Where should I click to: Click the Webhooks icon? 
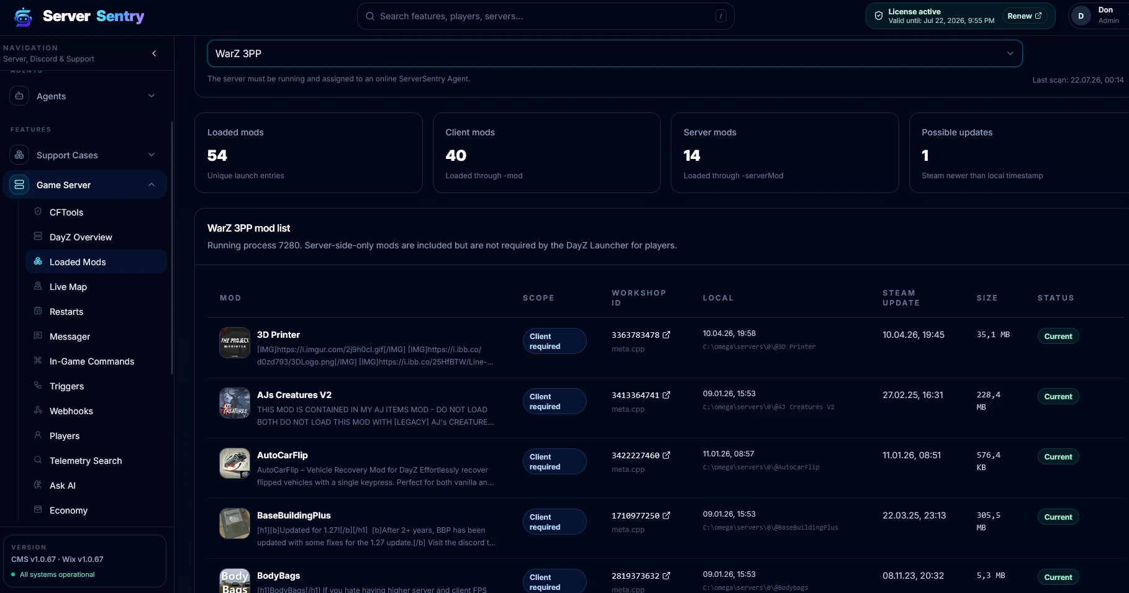38,410
